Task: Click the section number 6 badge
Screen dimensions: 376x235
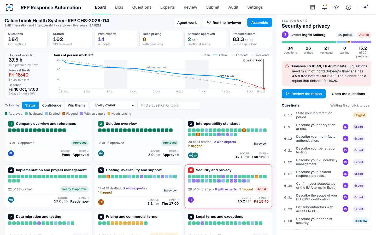Action: pos(191,170)
